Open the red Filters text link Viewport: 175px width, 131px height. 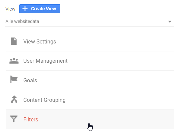coord(31,119)
